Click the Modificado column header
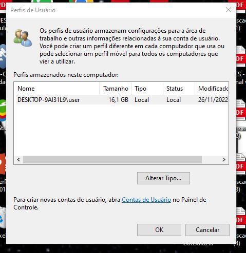The height and width of the screenshot is (253, 246). [212, 89]
